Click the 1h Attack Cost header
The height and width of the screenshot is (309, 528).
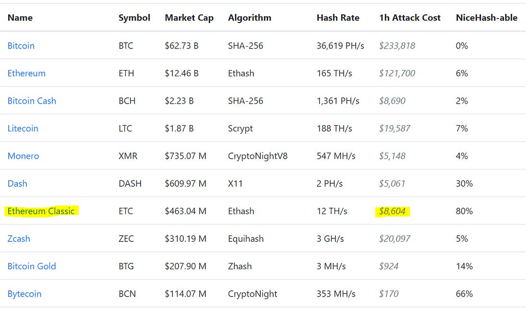[x=409, y=18]
